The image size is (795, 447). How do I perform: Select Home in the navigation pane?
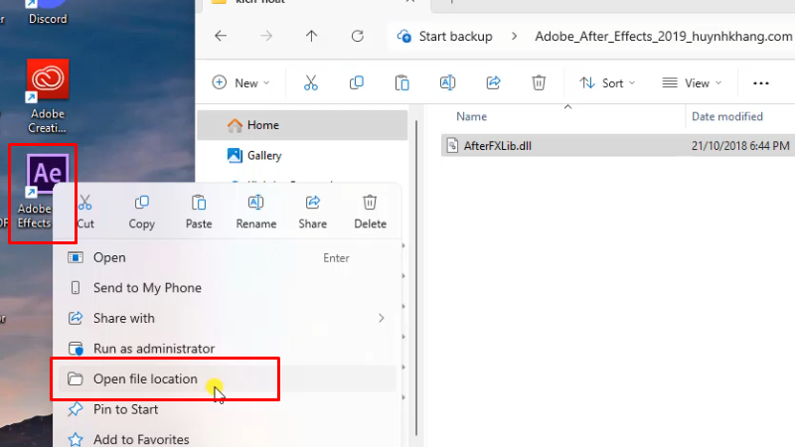pos(302,125)
